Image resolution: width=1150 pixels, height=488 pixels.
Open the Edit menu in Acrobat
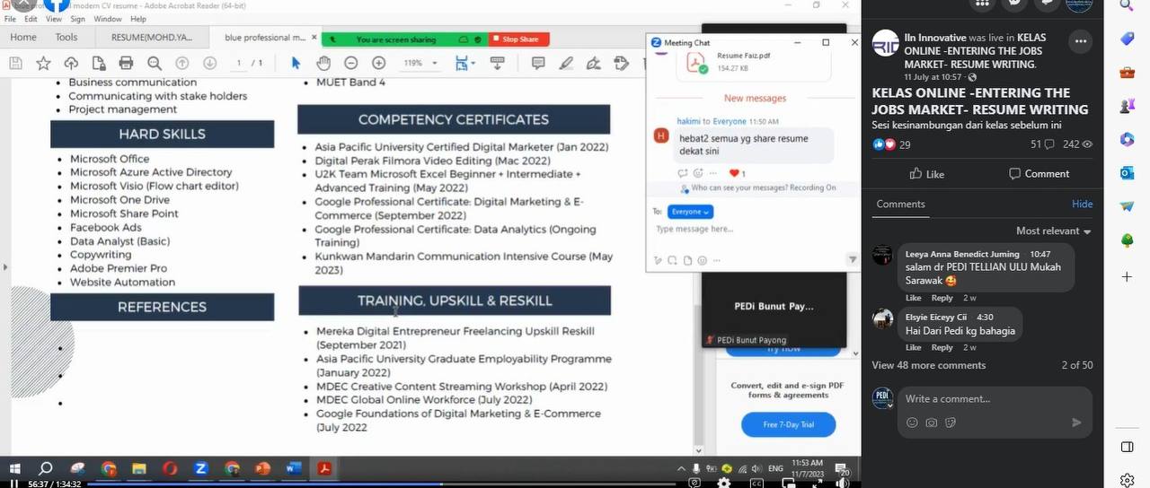(31, 19)
